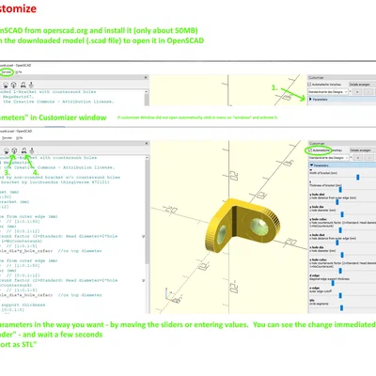Expand the collapsed Parameters section in upper Customizer

click(342, 100)
